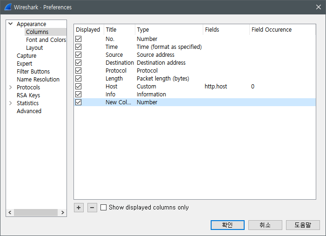Click the Field Occurence value 0
Viewport: 326px width, 236px height.
tap(253, 87)
